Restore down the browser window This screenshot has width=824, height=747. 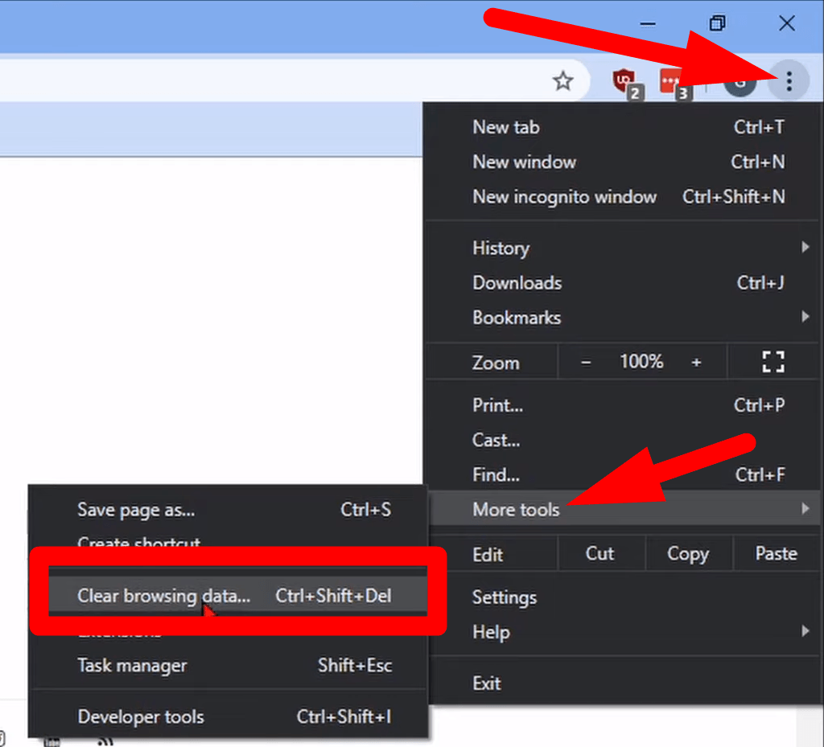click(x=718, y=23)
